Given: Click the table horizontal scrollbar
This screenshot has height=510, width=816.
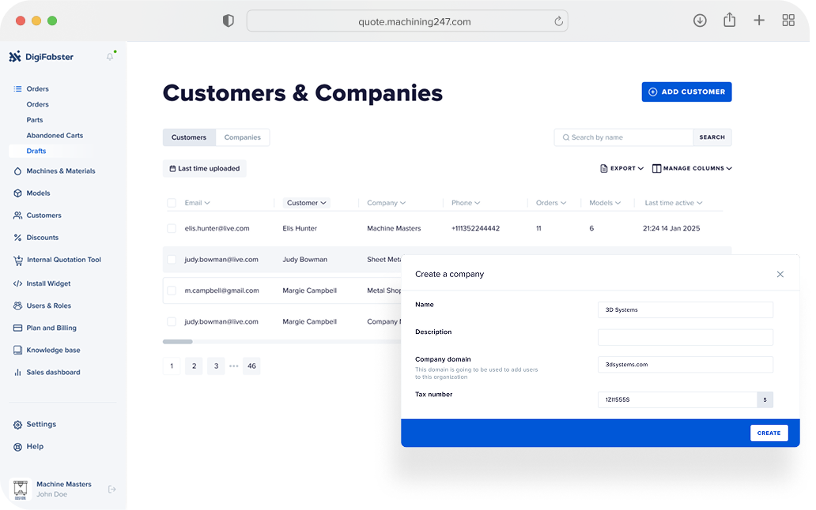Looking at the screenshot, I should pos(177,342).
